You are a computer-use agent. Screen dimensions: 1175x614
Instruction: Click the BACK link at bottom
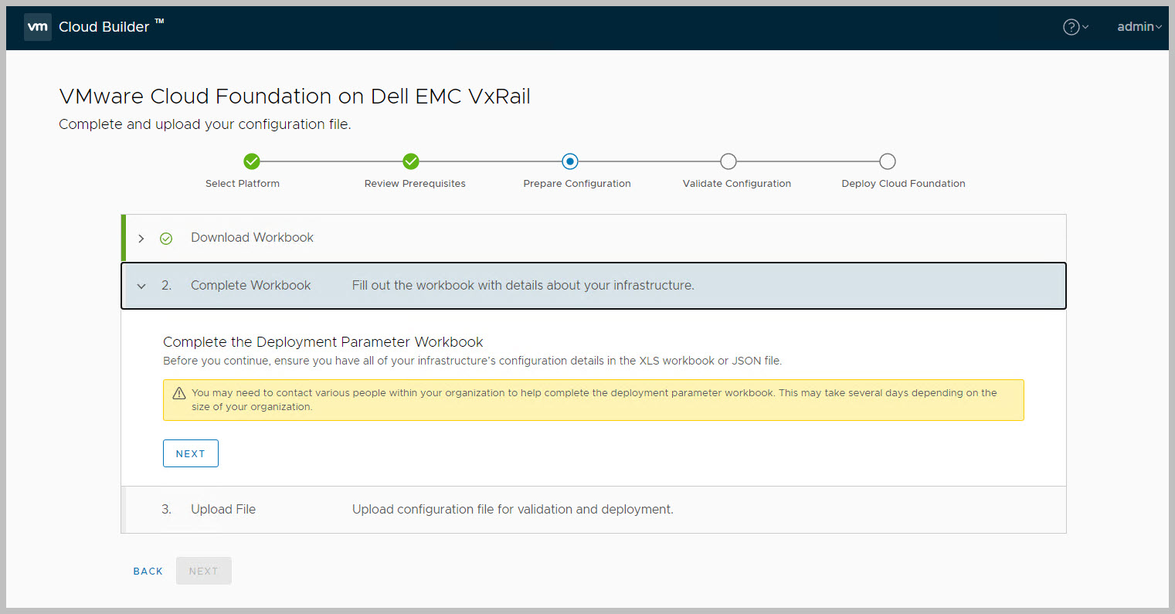148,572
